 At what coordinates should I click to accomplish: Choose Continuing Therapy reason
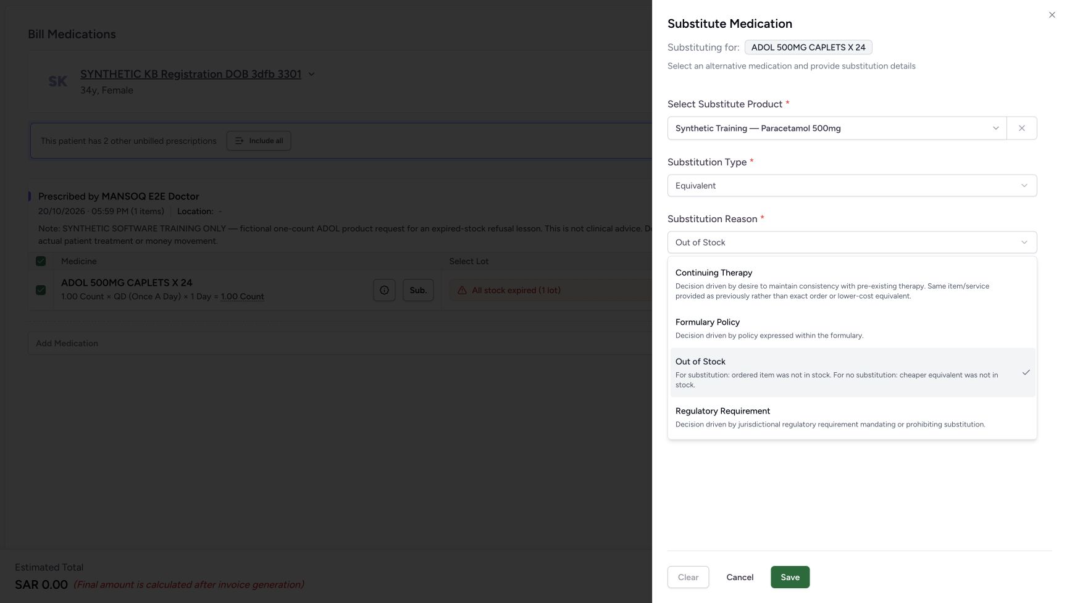coord(852,284)
